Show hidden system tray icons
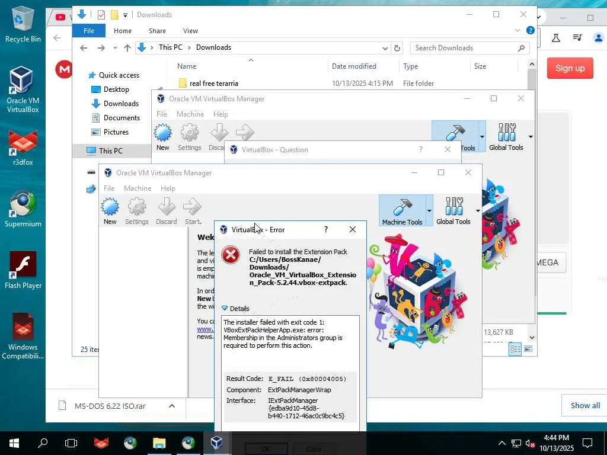Image resolution: width=607 pixels, height=455 pixels. pyautogui.click(x=501, y=443)
